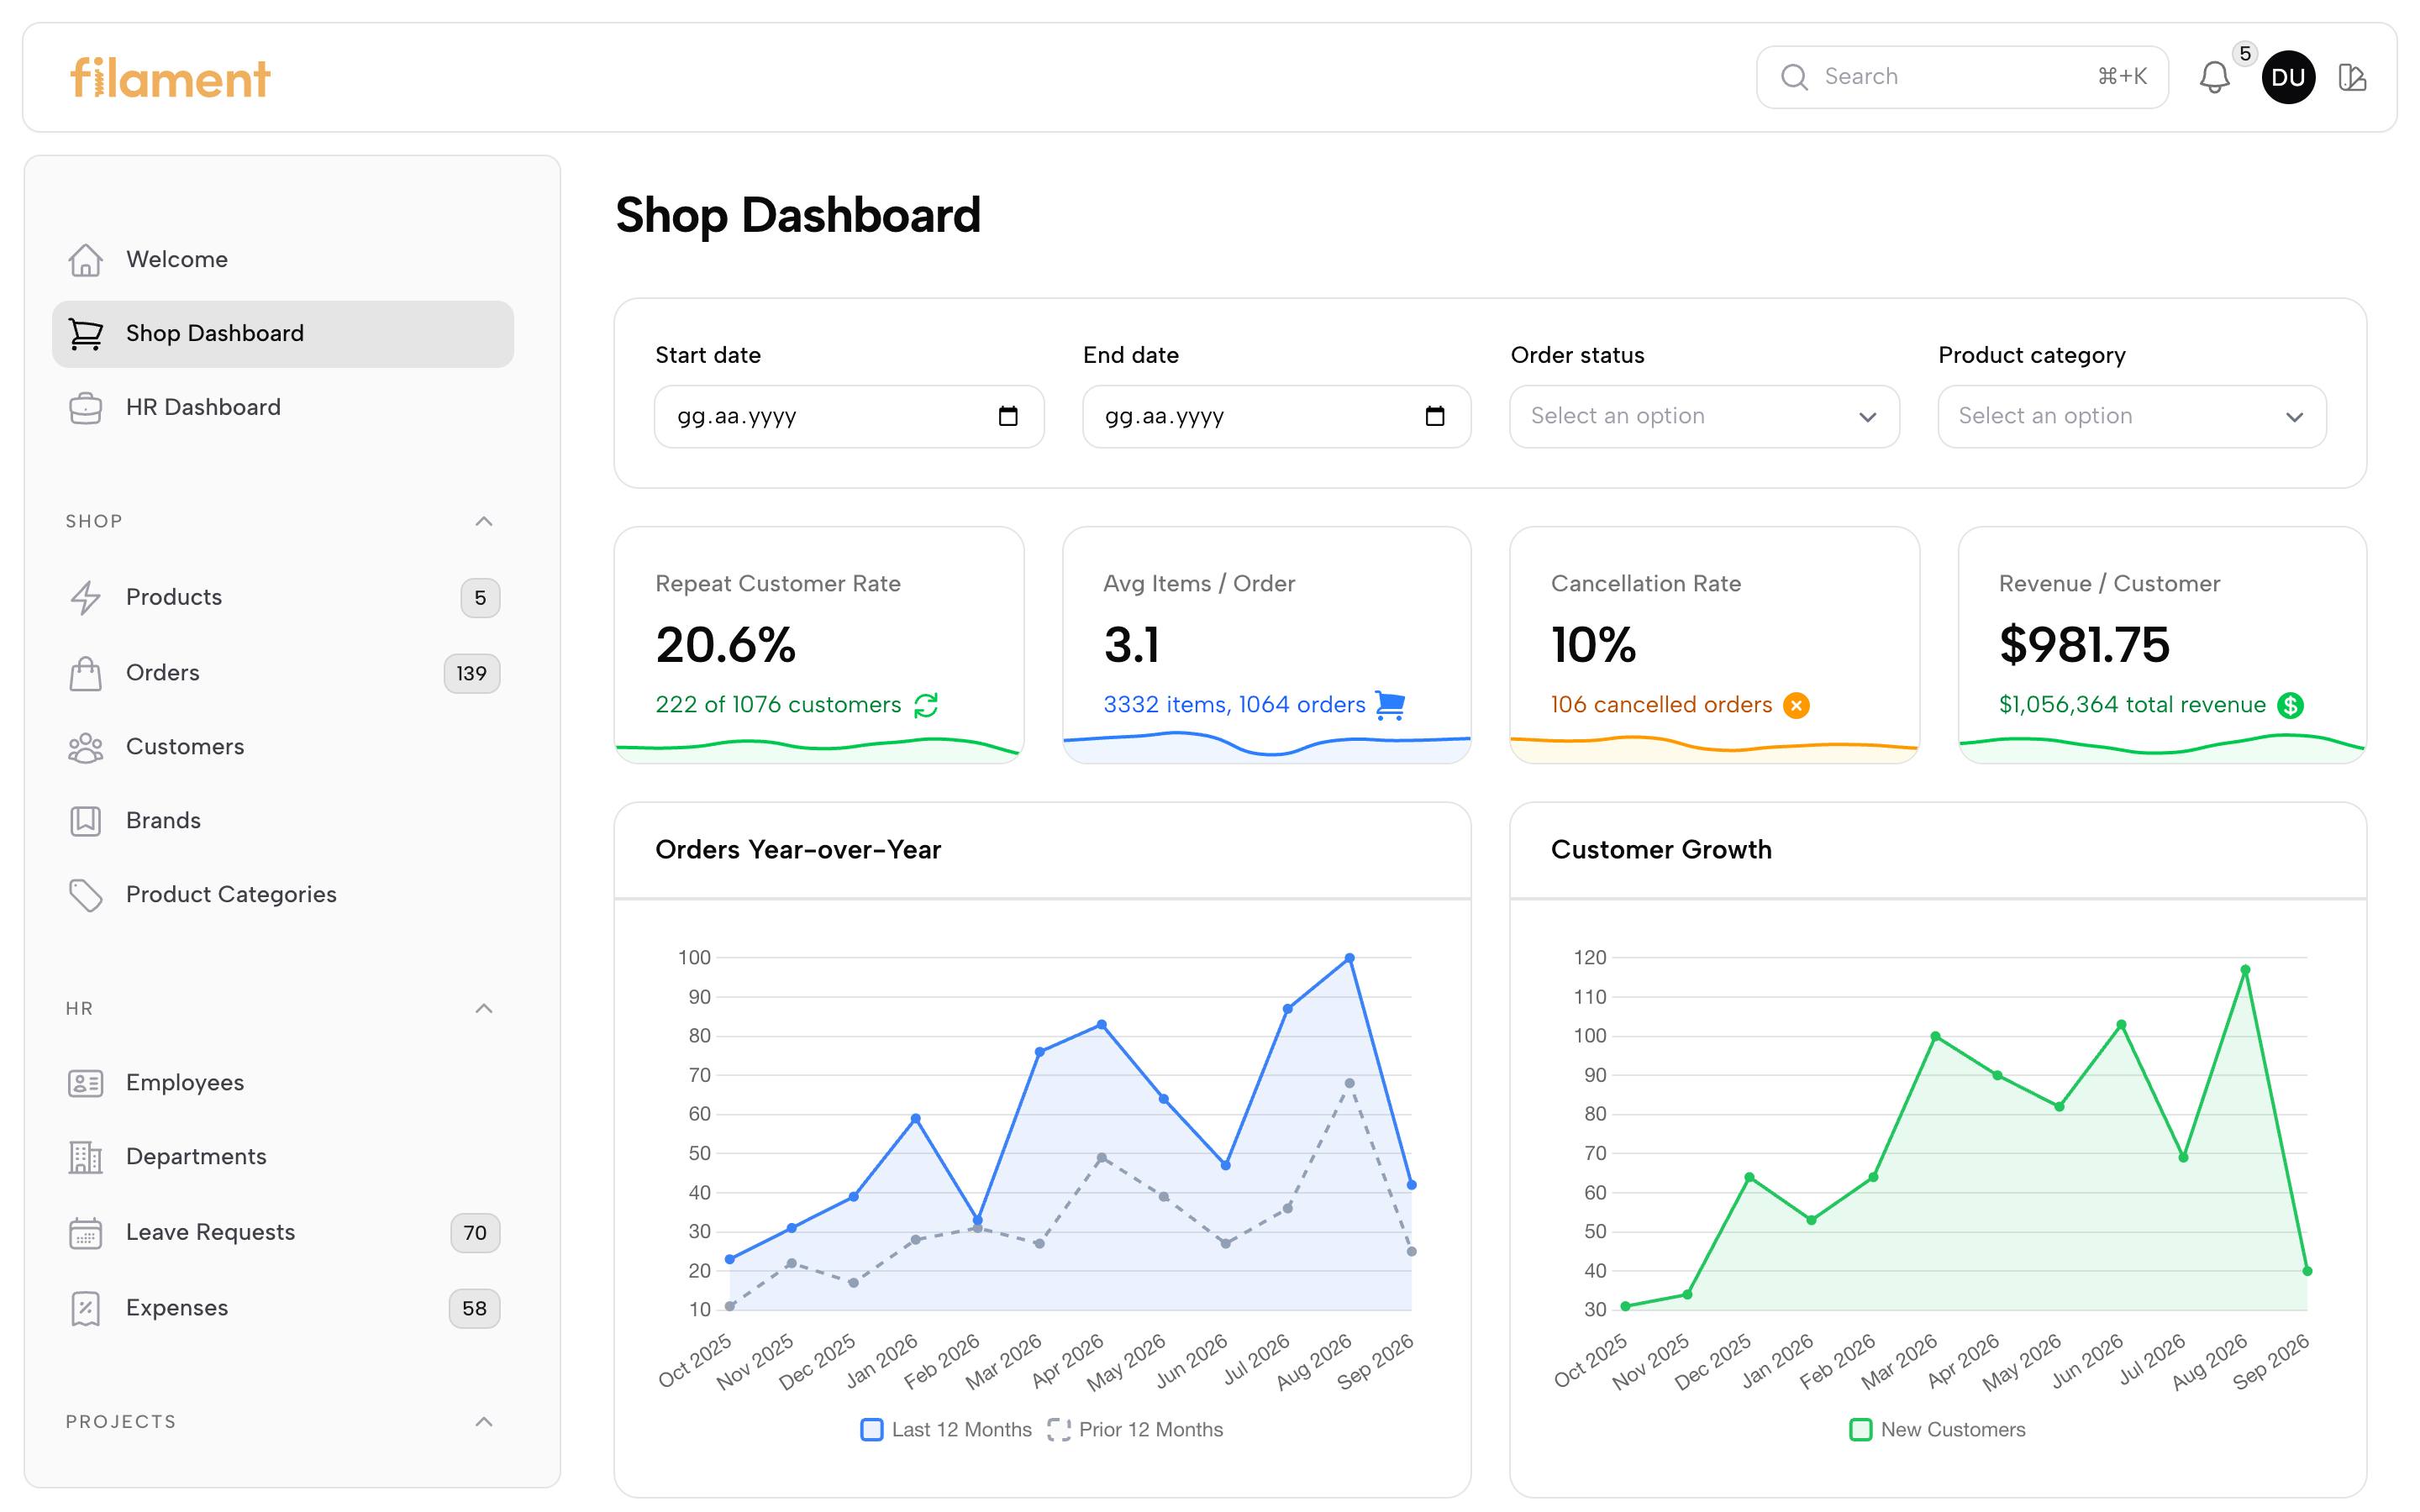This screenshot has width=2420, height=1512.
Task: Open the notifications bell icon
Action: click(x=2214, y=77)
